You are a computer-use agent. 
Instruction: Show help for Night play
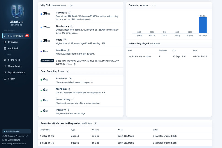pos(70,89)
